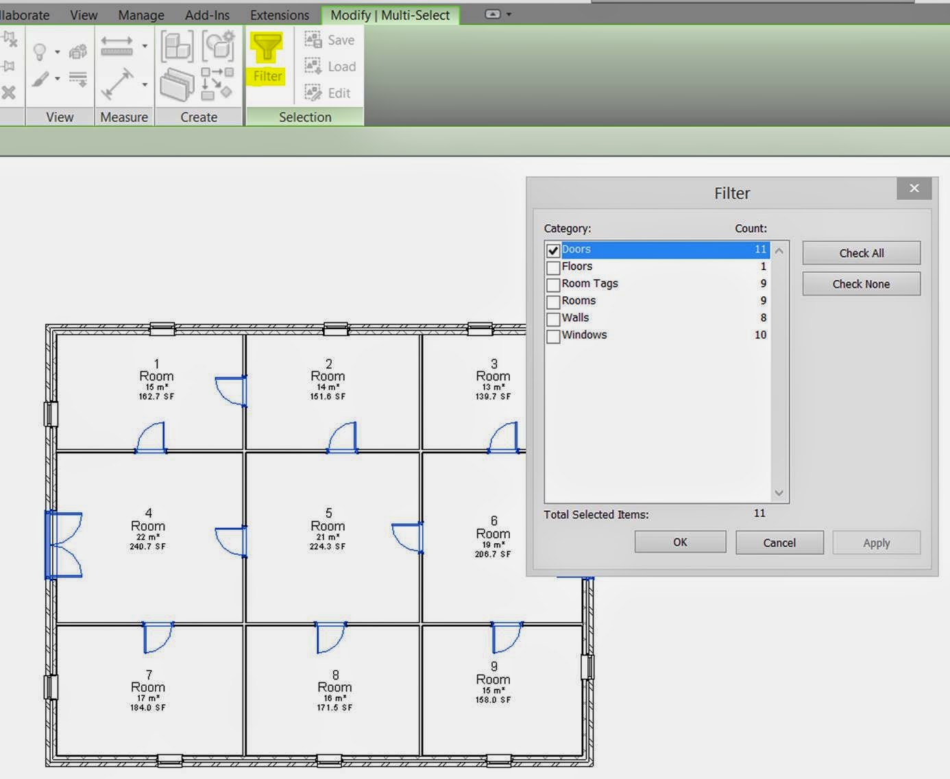Image resolution: width=950 pixels, height=779 pixels.
Task: Click the Create Group icon
Action: (x=177, y=47)
